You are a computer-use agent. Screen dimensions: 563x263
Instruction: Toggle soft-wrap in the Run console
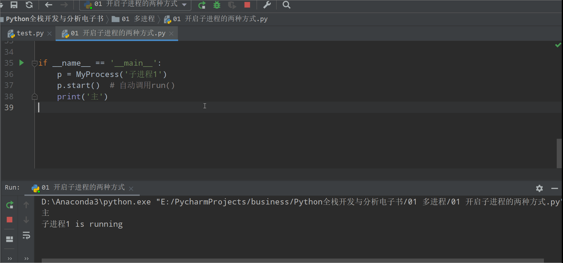click(26, 236)
